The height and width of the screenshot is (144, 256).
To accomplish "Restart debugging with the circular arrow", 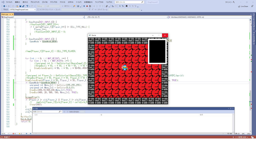I will (90, 6).
